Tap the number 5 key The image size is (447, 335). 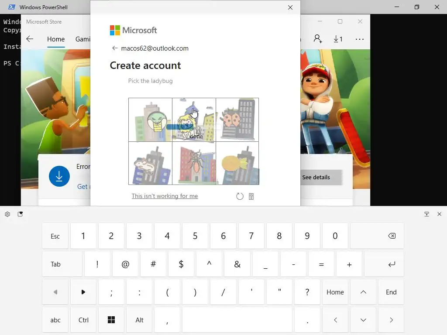point(195,236)
